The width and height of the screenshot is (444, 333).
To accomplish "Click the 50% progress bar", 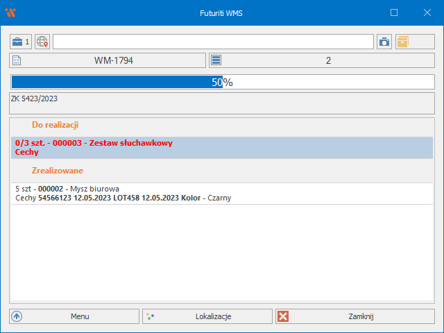I will [x=222, y=82].
